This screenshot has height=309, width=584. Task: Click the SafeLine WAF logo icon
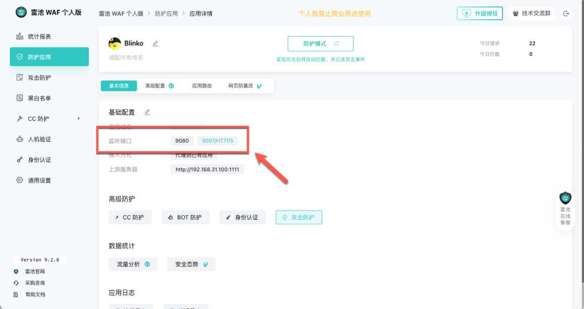(x=21, y=12)
